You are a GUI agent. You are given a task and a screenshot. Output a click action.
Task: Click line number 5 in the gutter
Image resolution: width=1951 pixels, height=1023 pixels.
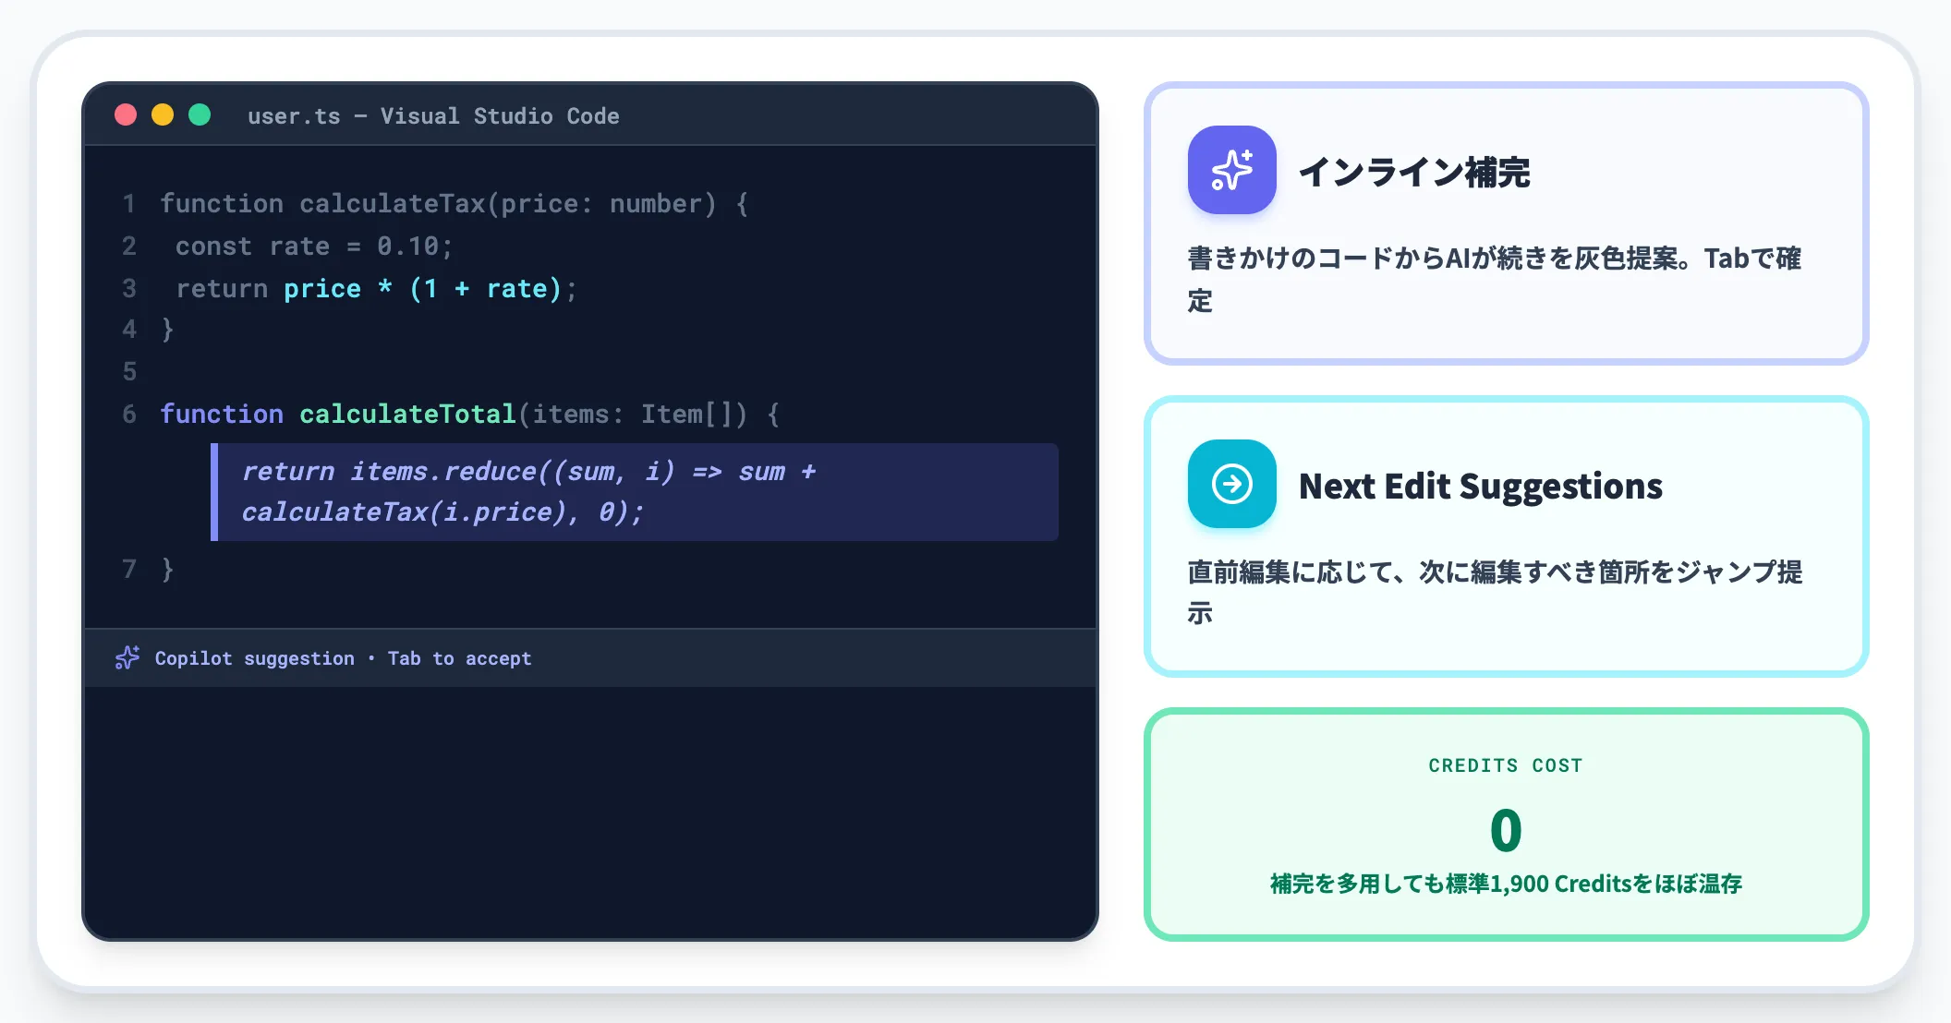(129, 372)
